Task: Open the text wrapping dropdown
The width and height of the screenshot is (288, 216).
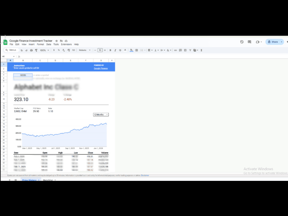Action: point(162,50)
